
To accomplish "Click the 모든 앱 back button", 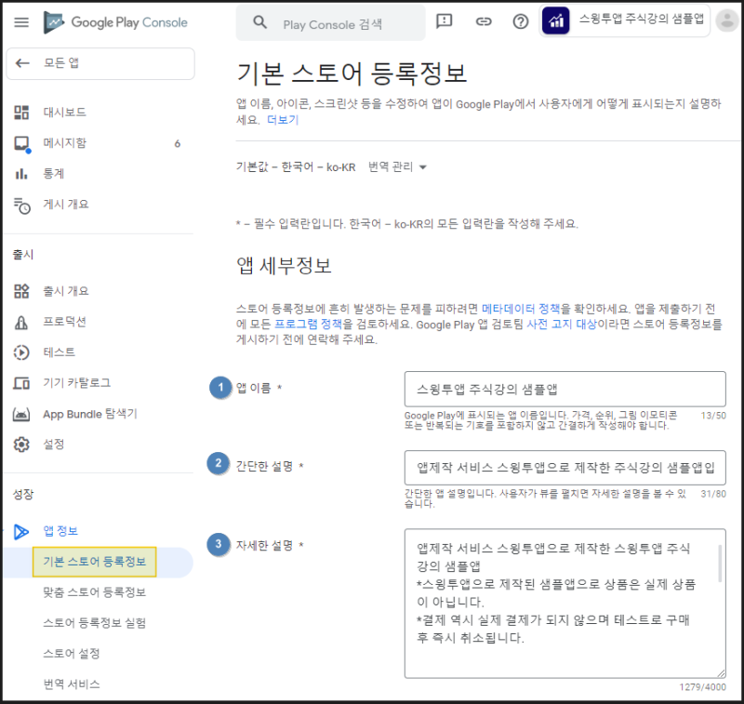I will point(100,63).
